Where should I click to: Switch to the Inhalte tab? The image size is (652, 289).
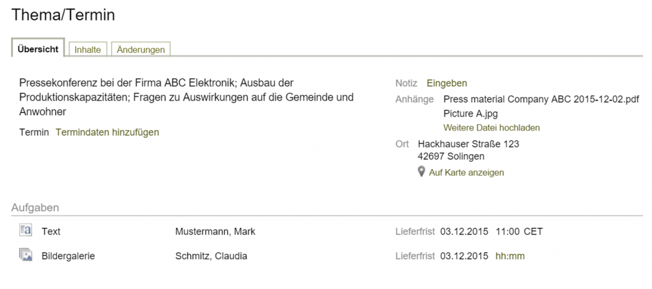[88, 50]
